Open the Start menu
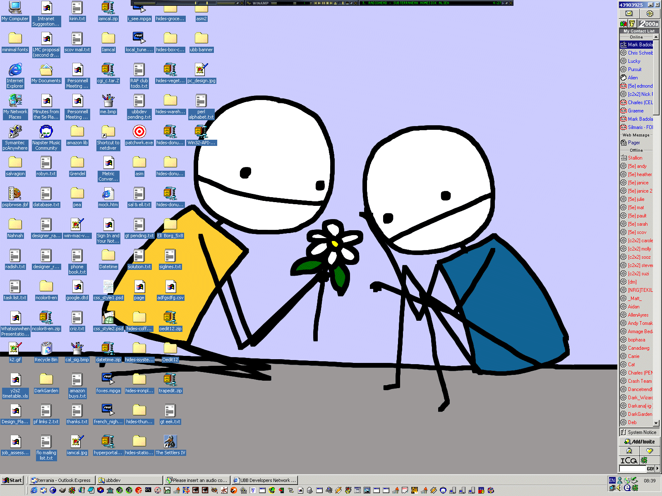Screen dimensions: 662x496 [x=12, y=480]
